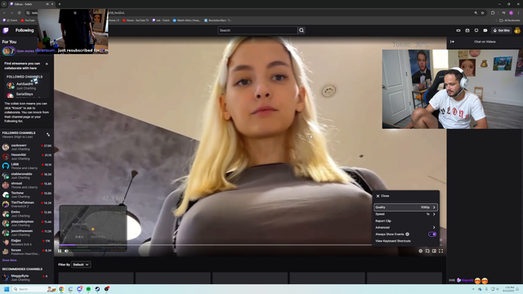Viewport: 523px width, 294px height.
Task: Toggle theatre mode icon in player
Action: (x=434, y=251)
